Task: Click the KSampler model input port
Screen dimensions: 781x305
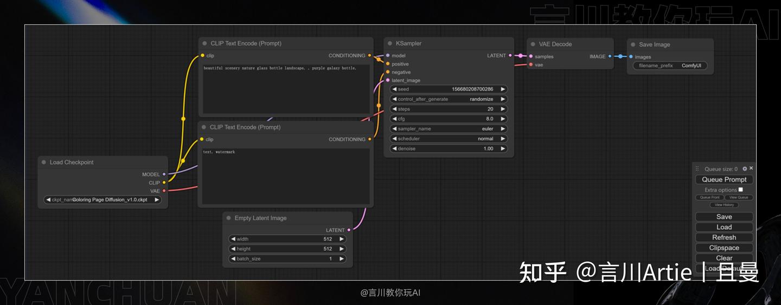Action: (388, 55)
